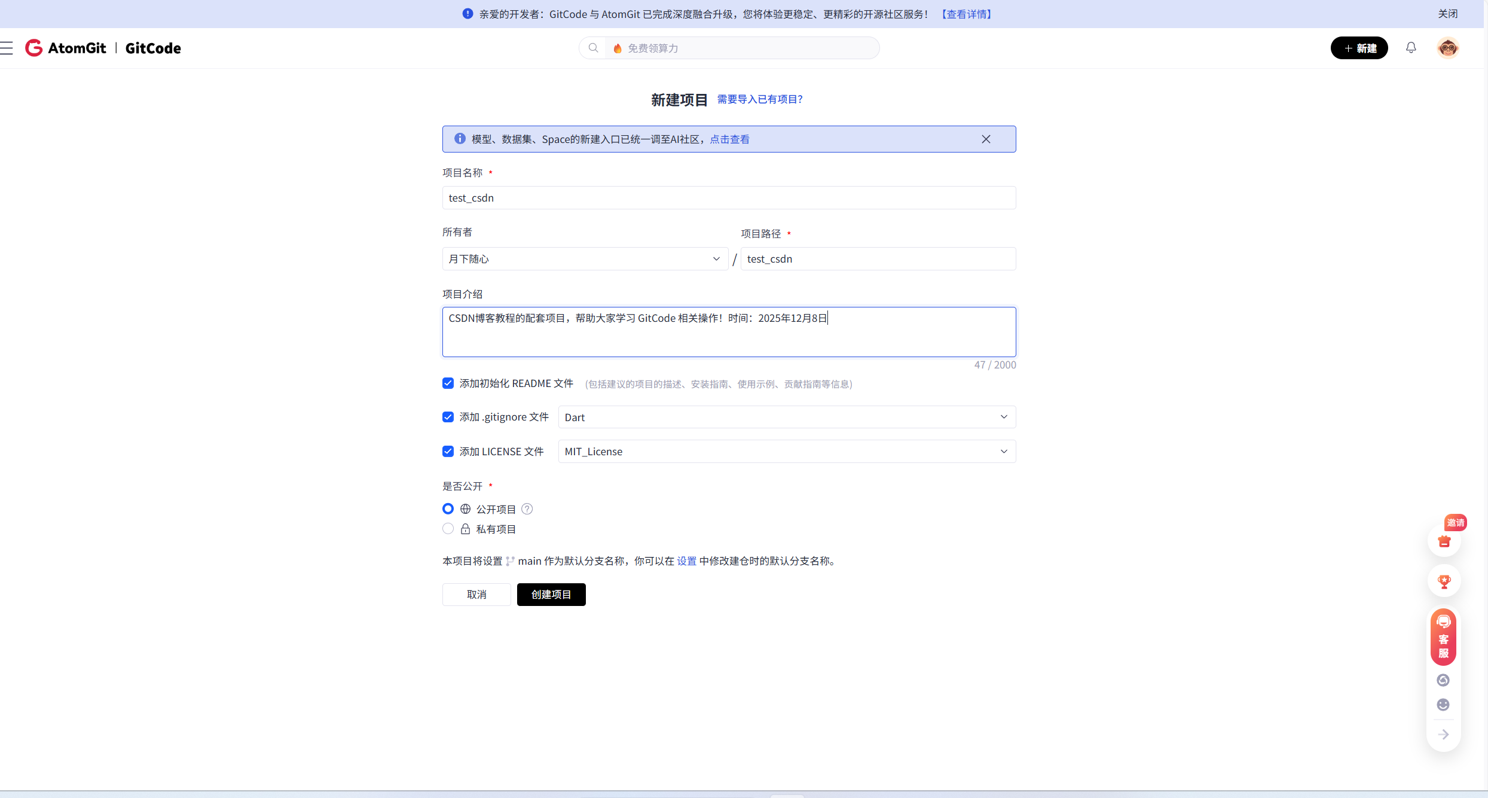The height and width of the screenshot is (798, 1488).
Task: Open the user avatar menu
Action: [1447, 48]
